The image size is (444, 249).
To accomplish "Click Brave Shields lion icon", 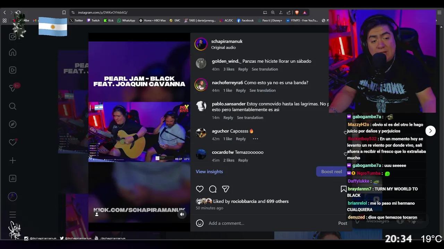I will [x=297, y=12].
